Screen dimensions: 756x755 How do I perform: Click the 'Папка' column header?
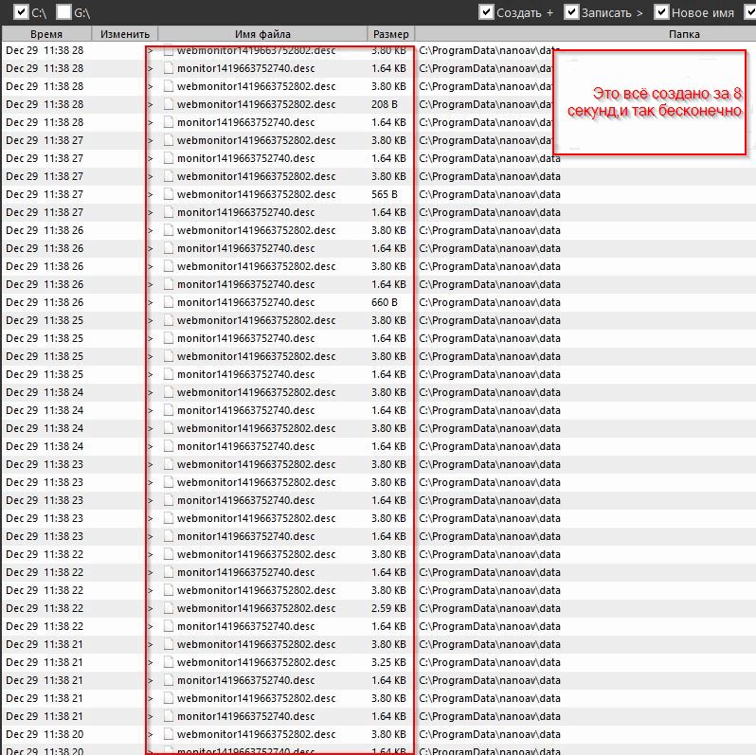(x=683, y=34)
